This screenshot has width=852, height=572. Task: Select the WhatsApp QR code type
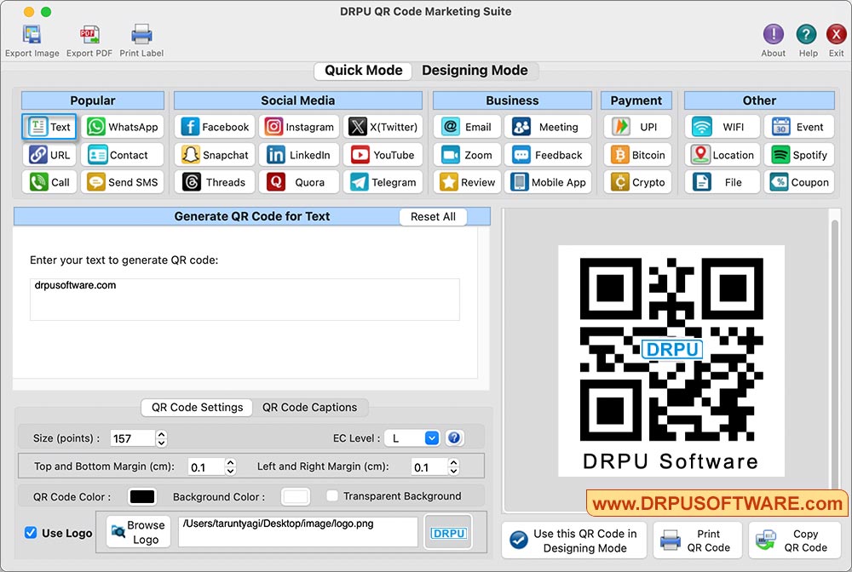click(x=123, y=126)
